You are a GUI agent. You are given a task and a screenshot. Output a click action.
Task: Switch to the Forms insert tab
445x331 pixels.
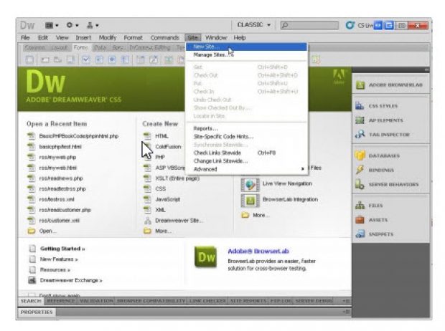(x=80, y=47)
